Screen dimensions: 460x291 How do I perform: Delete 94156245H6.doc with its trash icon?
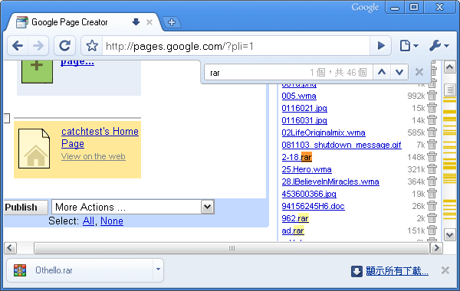(432, 206)
